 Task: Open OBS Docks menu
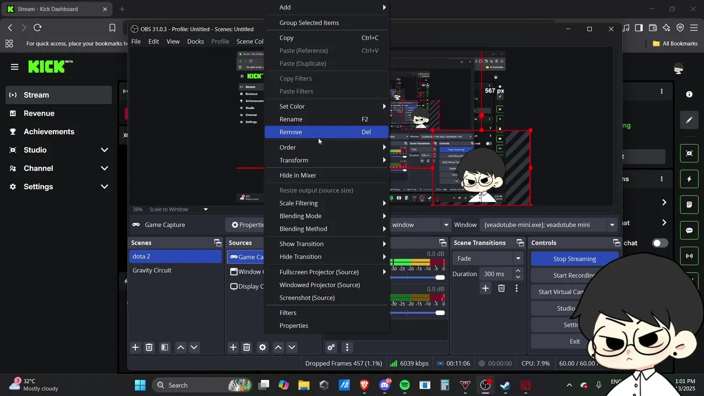click(195, 41)
